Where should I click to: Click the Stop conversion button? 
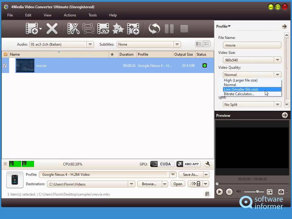pos(184,29)
